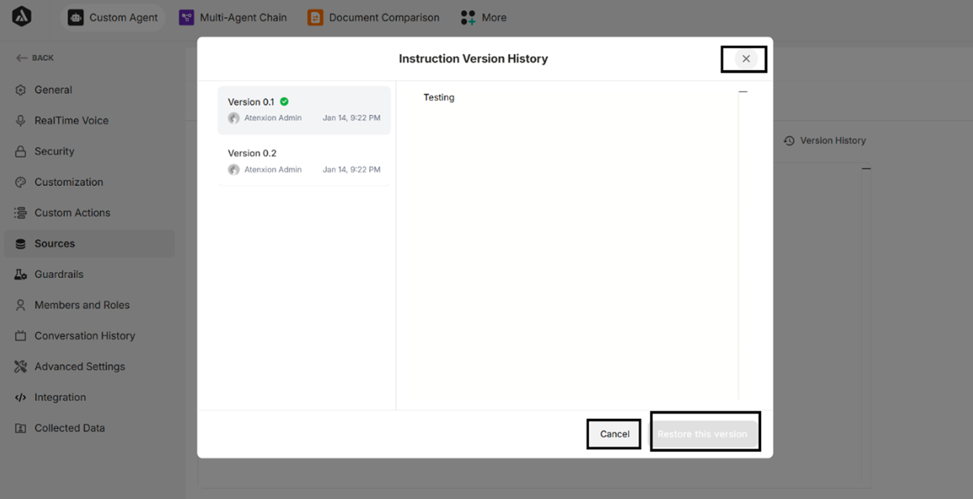Open General settings gear icon
This screenshot has width=973, height=499.
point(20,90)
